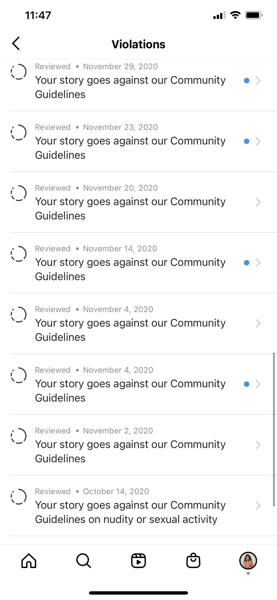Open the Search magnifier tab
277x600 pixels.
point(83,561)
